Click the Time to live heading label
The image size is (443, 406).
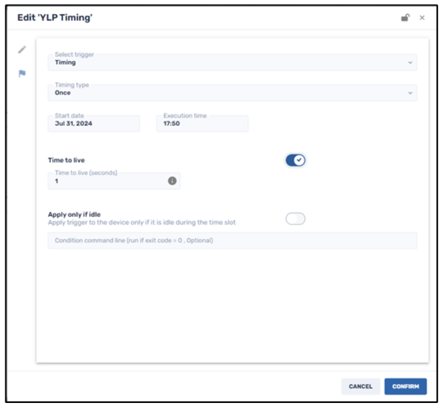pyautogui.click(x=66, y=160)
